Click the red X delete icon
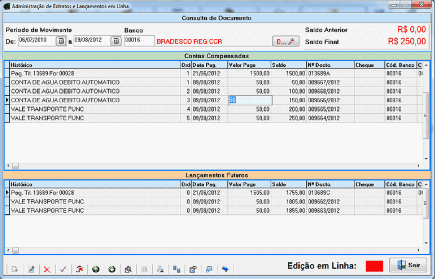Screen dimensions: 435x279 (x=47, y=269)
